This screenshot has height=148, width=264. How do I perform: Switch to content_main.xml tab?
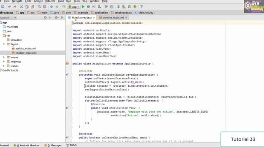coord(113,18)
